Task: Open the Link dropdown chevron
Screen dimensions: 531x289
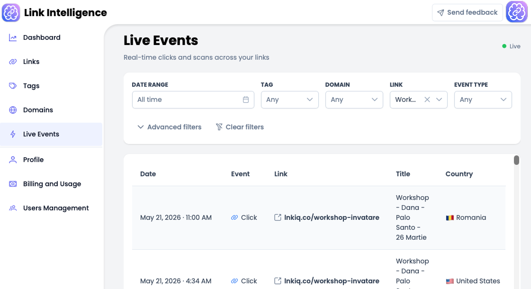Action: 439,99
